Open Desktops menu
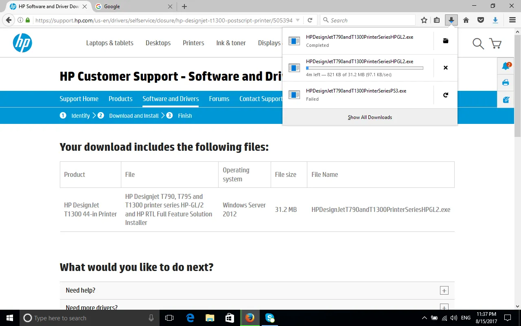Viewport: 521px width, 326px height. [158, 43]
